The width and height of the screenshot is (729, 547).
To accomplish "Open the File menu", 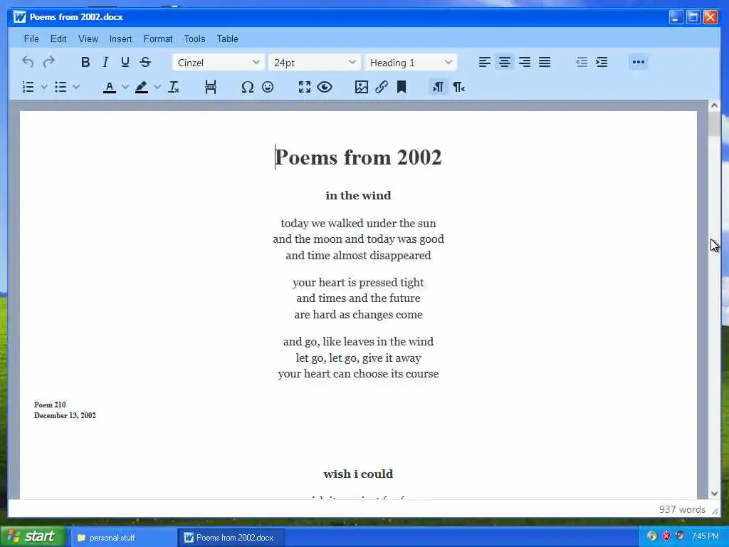I will (x=31, y=38).
